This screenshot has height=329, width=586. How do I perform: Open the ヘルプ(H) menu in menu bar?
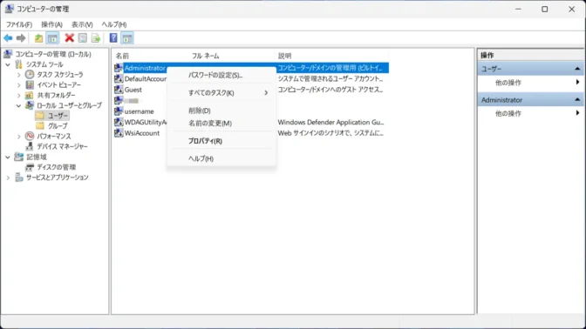tap(114, 24)
